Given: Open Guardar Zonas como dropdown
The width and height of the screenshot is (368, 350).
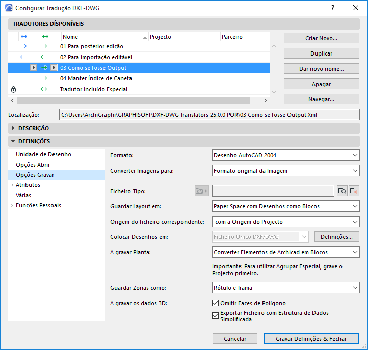Looking at the screenshot, I should coord(285,288).
